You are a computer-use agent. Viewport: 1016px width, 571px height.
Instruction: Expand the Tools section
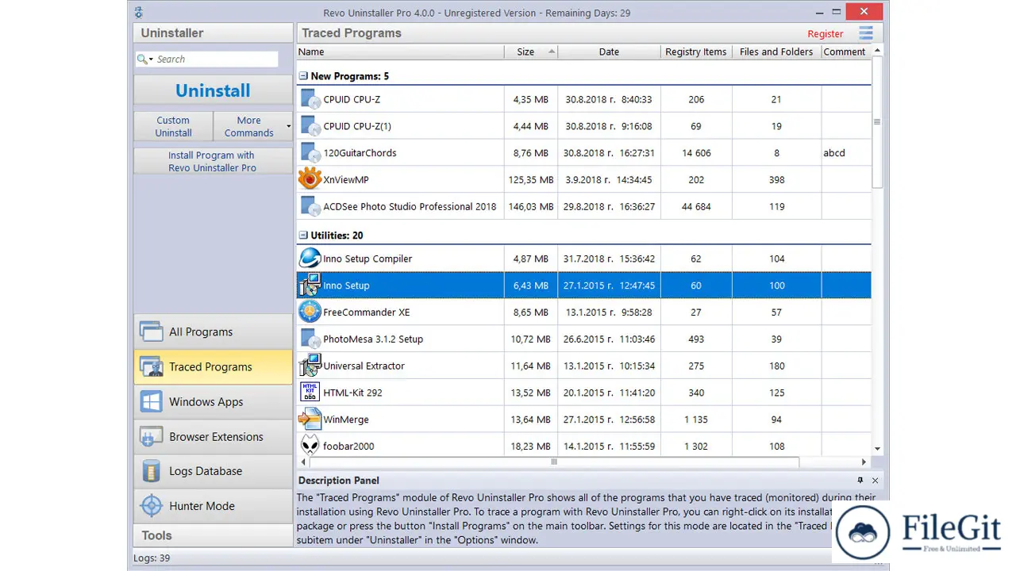point(213,535)
